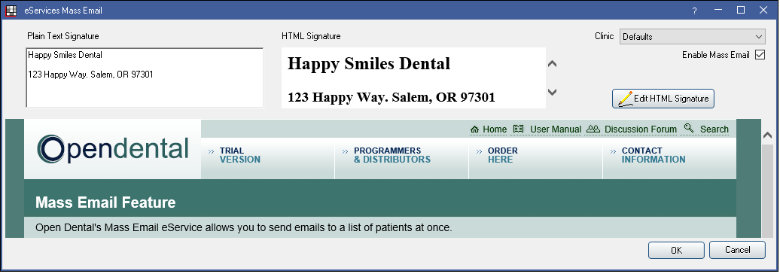Click the Open Dental logo

click(113, 149)
